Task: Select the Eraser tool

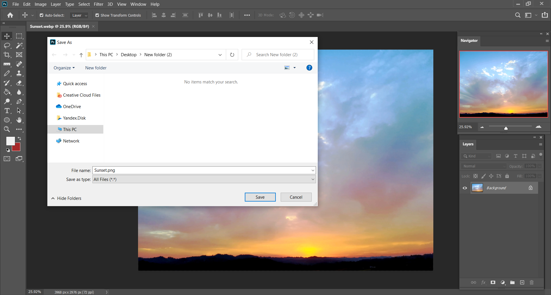Action: [19, 83]
